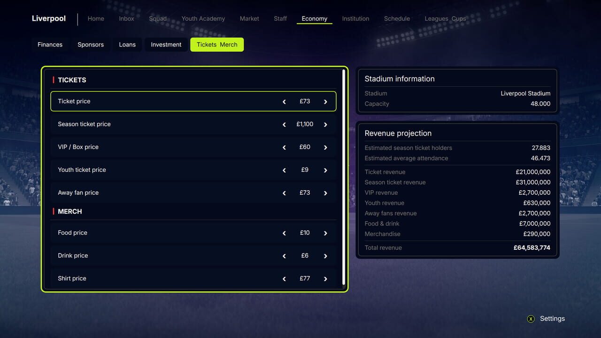
Task: View the Schedule menu
Action: [x=397, y=19]
